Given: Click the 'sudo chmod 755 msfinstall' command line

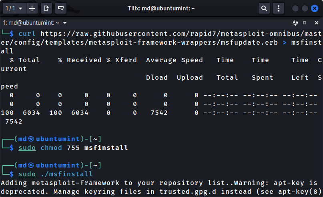Looking at the screenshot, I should coord(73,148).
